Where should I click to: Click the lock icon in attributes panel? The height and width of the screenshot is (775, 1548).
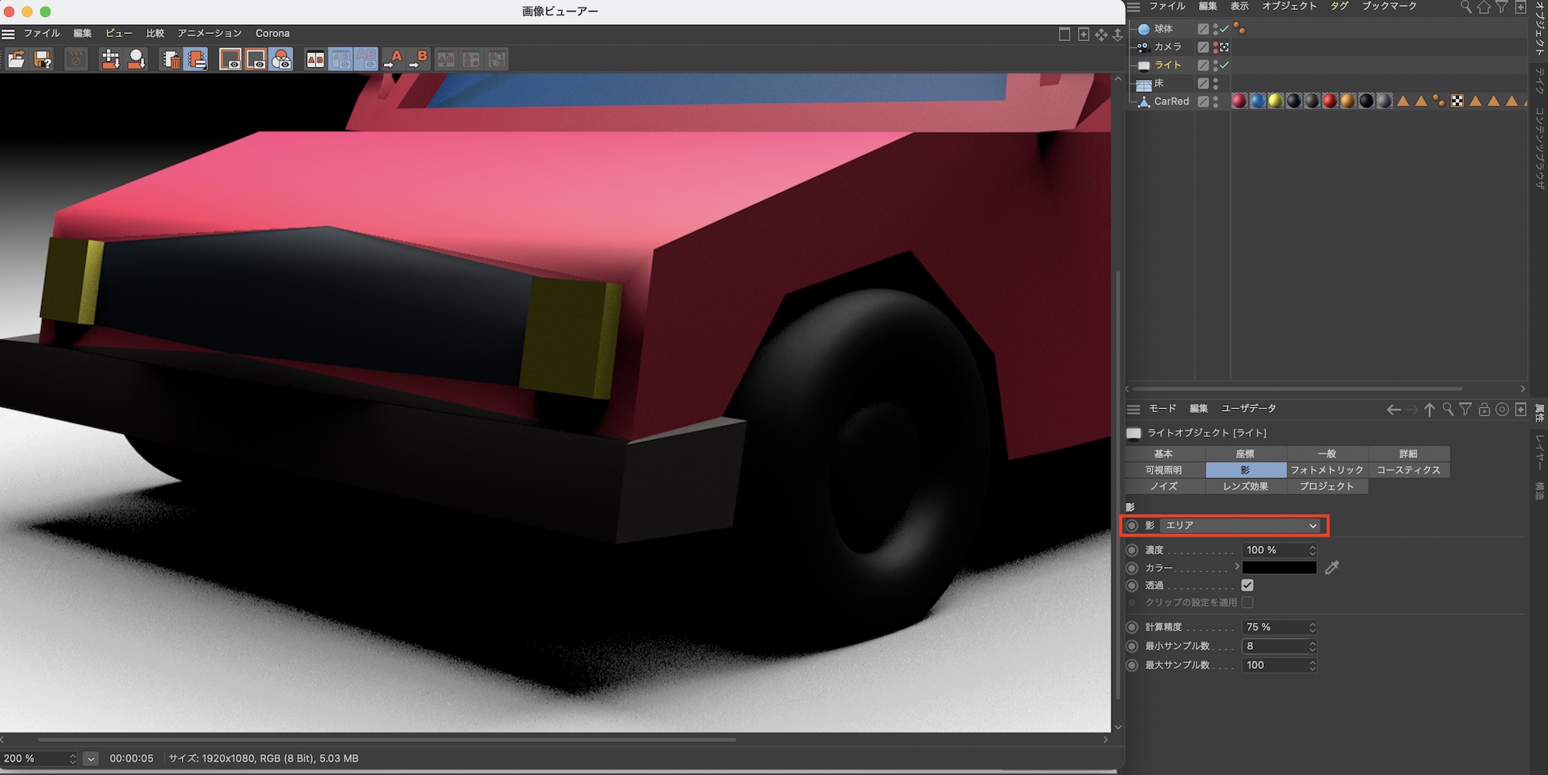tap(1484, 409)
